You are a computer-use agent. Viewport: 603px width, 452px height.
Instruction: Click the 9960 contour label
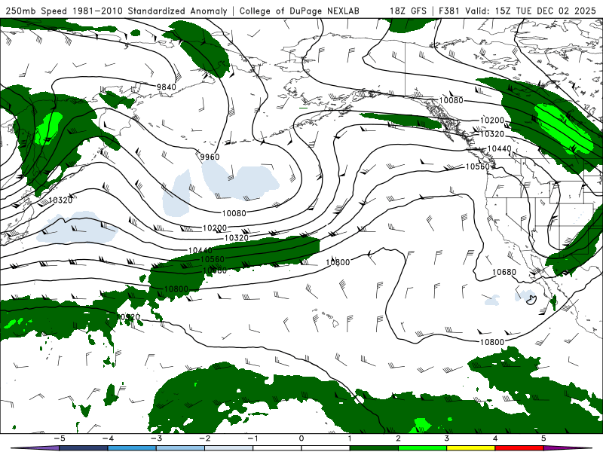[210, 157]
